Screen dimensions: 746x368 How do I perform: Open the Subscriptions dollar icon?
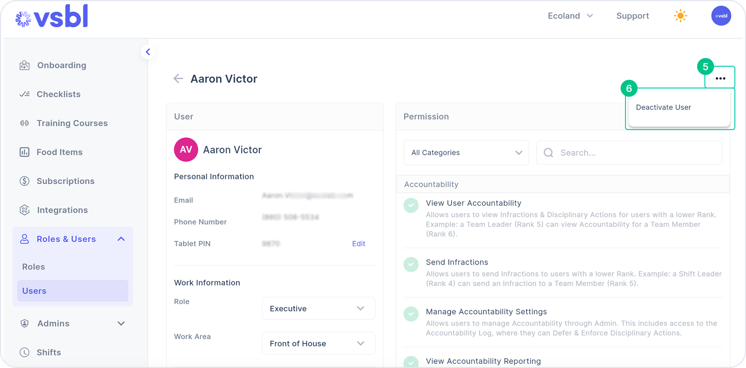[24, 181]
